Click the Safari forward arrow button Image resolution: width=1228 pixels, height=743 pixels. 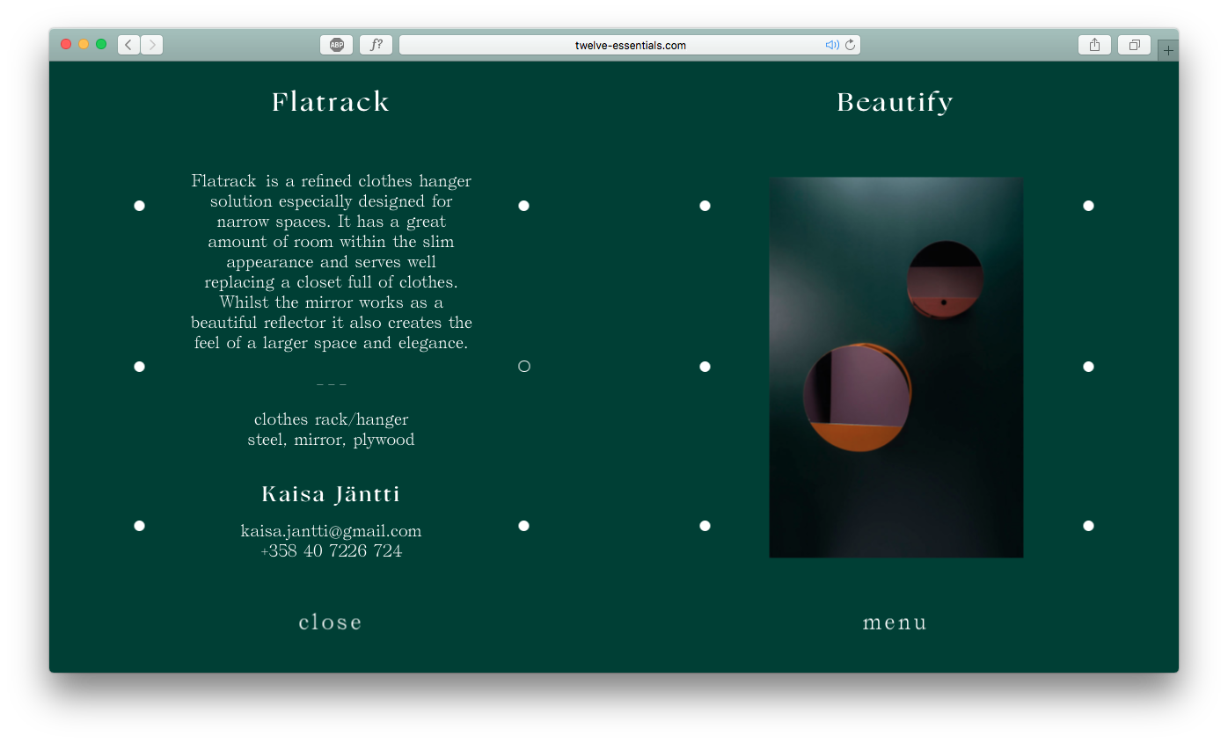click(x=152, y=45)
